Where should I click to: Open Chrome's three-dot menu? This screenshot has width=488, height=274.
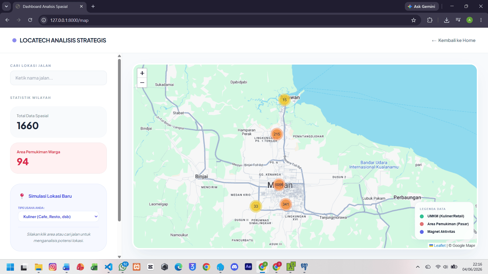point(481,20)
